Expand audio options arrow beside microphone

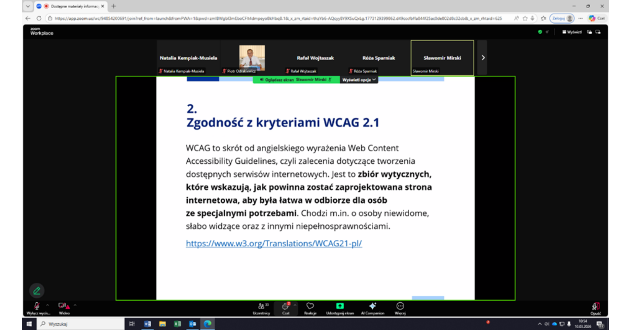[48, 305]
